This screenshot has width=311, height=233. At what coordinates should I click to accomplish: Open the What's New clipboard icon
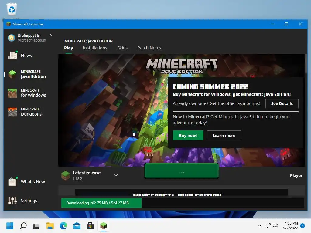coord(12,182)
